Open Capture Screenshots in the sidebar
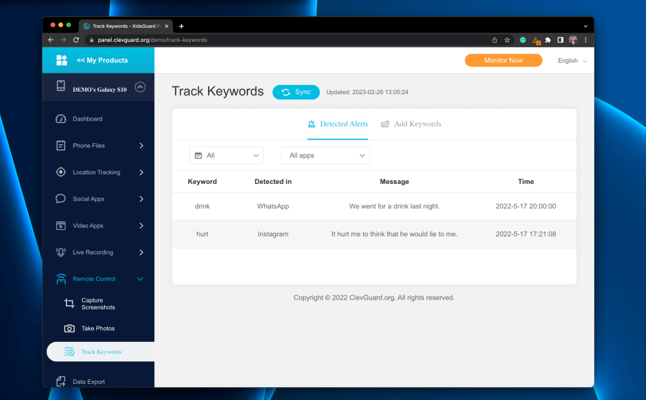Viewport: 646px width, 400px height. click(98, 304)
